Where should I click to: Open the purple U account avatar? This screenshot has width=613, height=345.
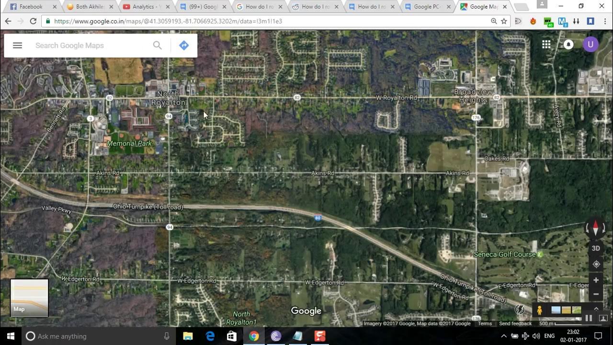click(590, 45)
